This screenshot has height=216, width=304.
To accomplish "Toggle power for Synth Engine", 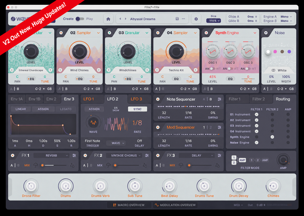I will pos(206,33).
